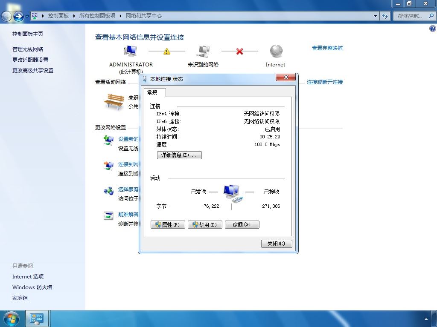Open 更改适配器设置 link
This screenshot has height=327, width=437.
coord(30,60)
